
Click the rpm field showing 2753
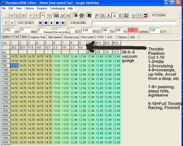pos(9,30)
